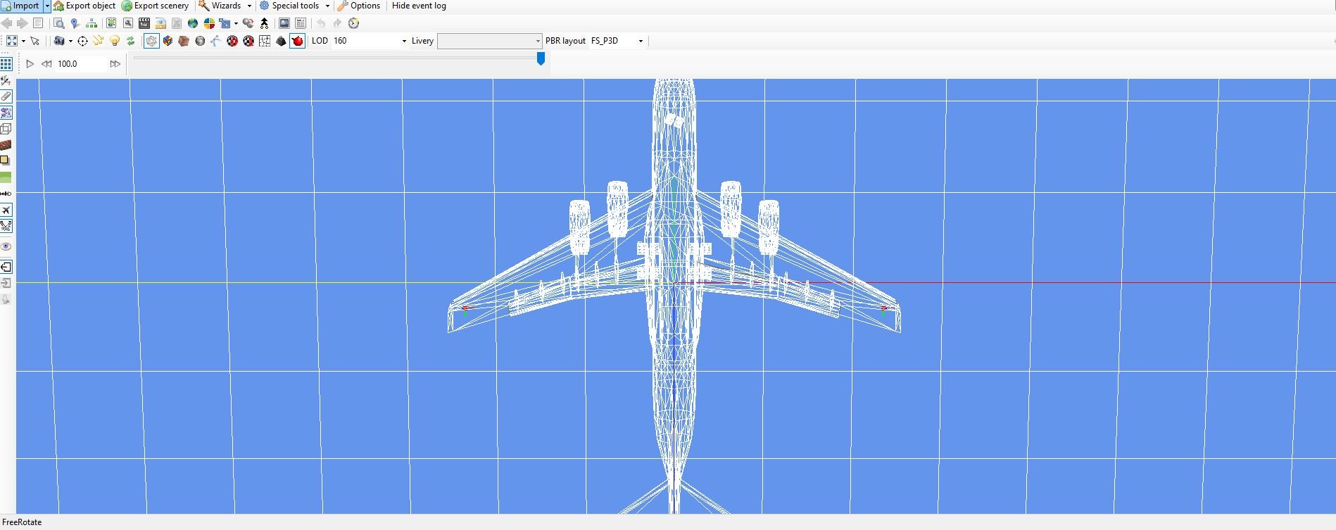Click the blue scale transform icon
Image resolution: width=1336 pixels, height=530 pixels.
click(x=225, y=23)
